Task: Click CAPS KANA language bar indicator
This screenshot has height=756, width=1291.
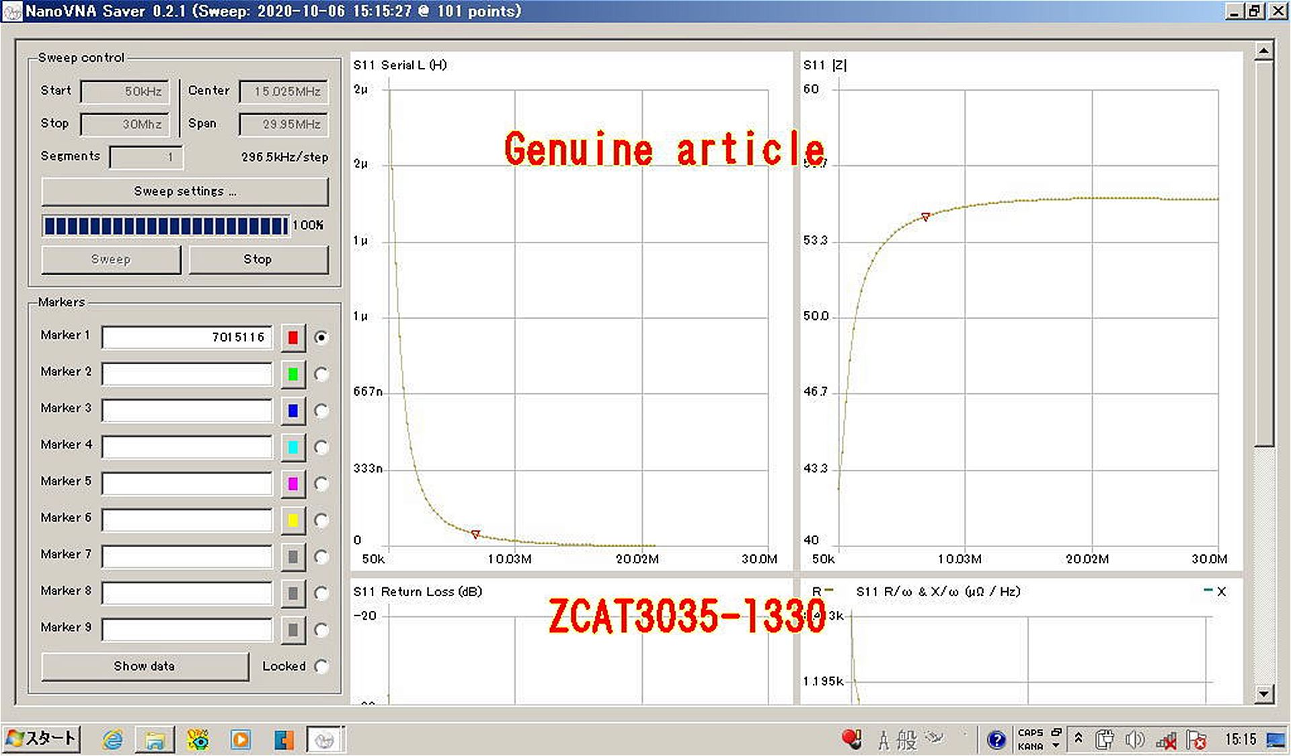Action: 1031,739
